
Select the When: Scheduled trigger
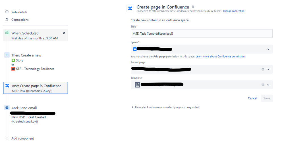tap(36, 35)
